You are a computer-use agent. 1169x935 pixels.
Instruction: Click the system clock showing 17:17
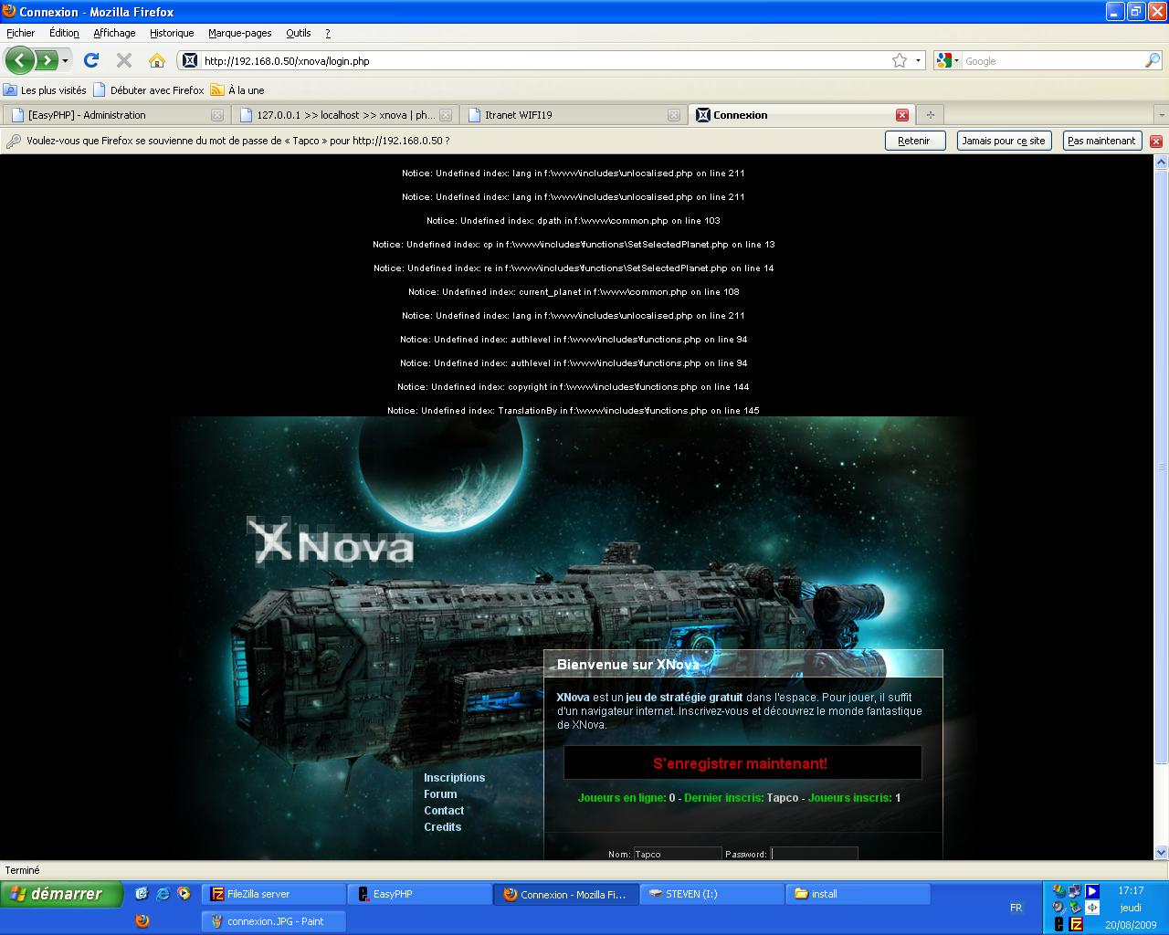click(1131, 890)
